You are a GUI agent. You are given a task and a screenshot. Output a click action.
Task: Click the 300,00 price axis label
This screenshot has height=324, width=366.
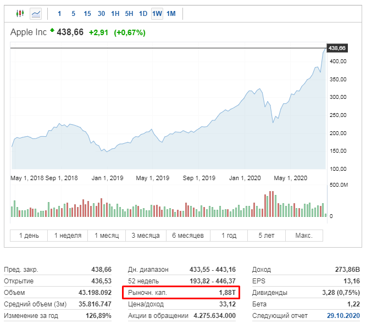(338, 97)
